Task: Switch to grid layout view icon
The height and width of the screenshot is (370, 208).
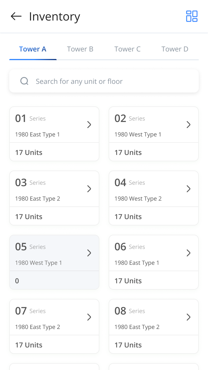Action: coord(192,16)
